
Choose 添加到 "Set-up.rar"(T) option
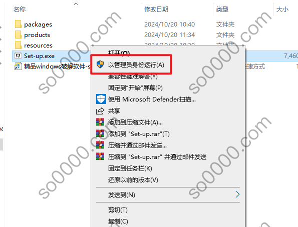pyautogui.click(x=139, y=134)
